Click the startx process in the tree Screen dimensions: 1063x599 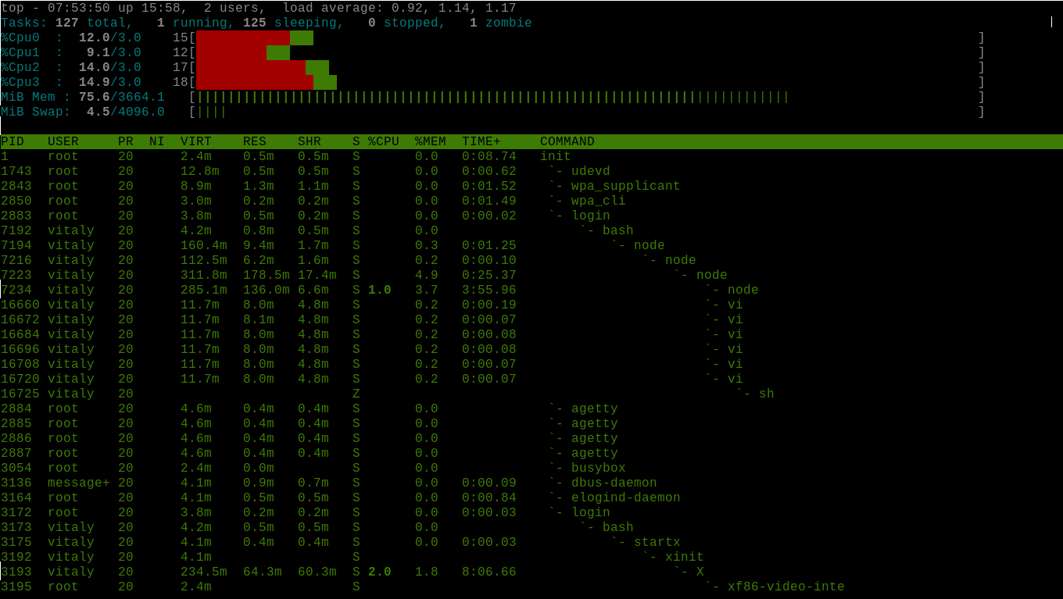pyautogui.click(x=657, y=542)
